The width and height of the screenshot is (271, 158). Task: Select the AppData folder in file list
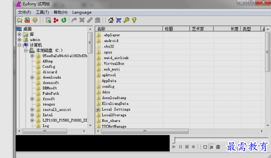pyautogui.click(x=109, y=81)
